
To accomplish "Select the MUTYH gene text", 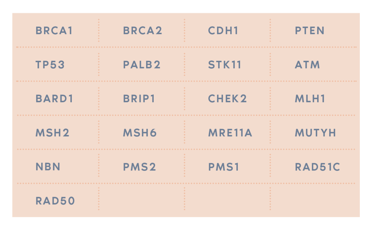I will coord(315,133).
